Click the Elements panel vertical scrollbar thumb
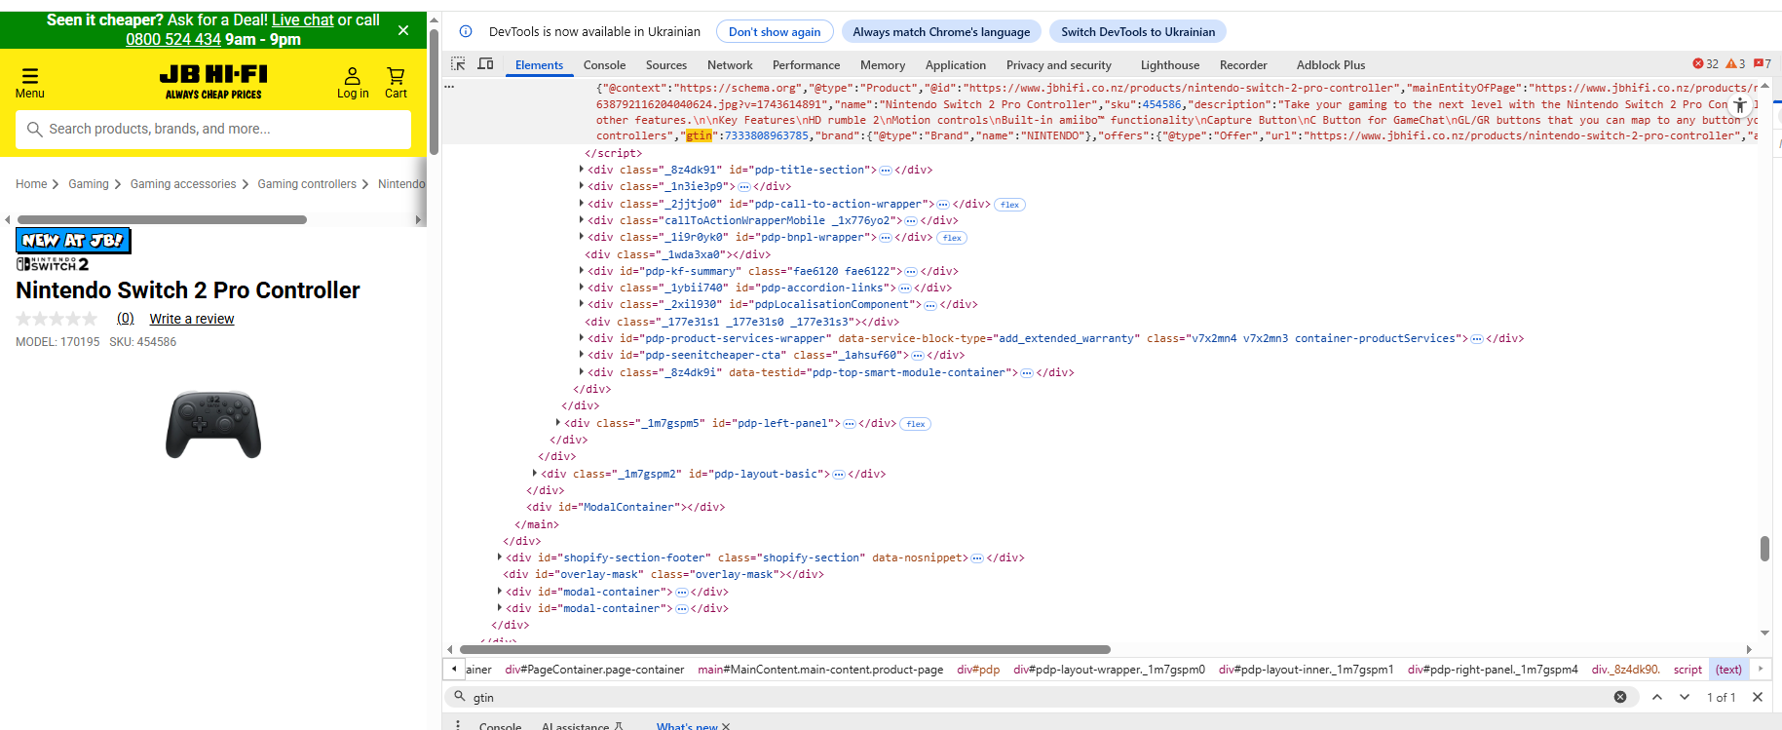 (1764, 548)
